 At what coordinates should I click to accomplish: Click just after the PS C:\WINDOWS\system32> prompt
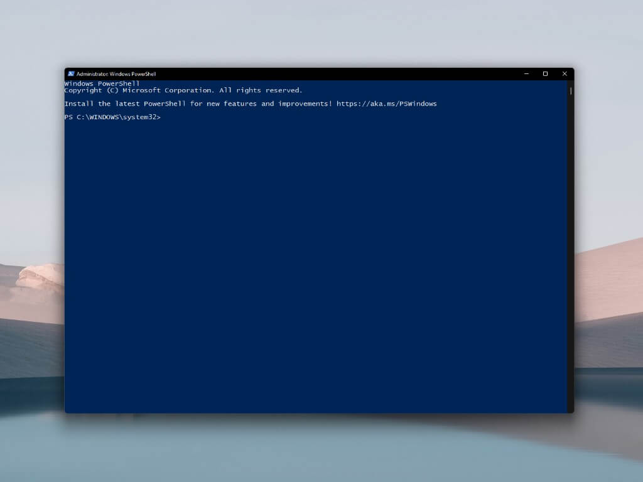165,117
